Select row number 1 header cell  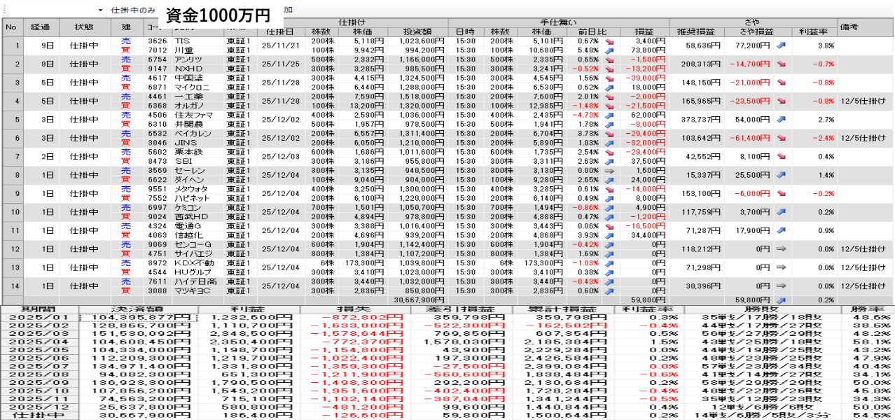pyautogui.click(x=11, y=45)
